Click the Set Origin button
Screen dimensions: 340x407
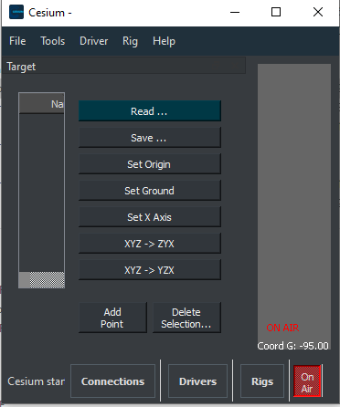(x=150, y=164)
